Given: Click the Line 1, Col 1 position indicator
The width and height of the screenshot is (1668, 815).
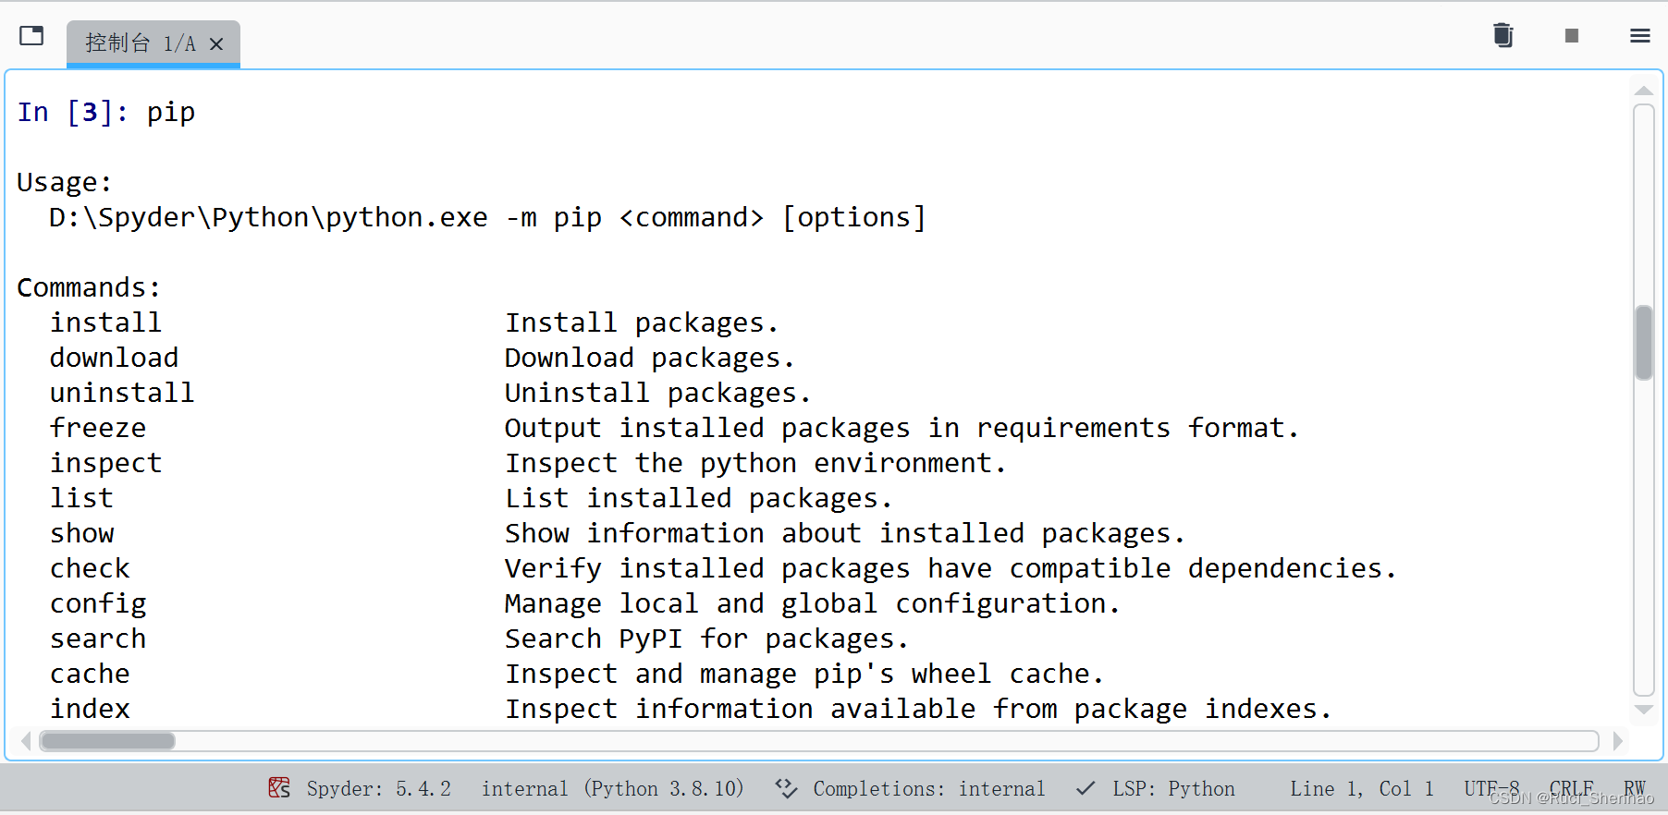Looking at the screenshot, I should click(1361, 788).
